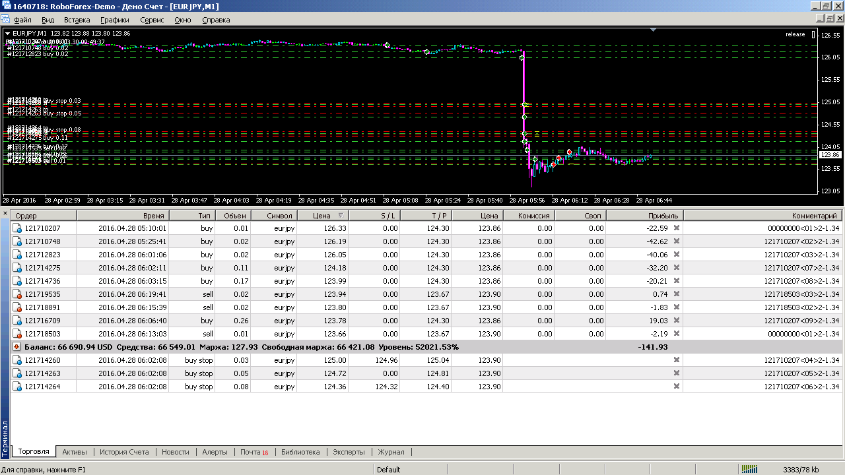Click the 3383/78 kb traffic indicator
The height and width of the screenshot is (475, 845).
point(801,470)
